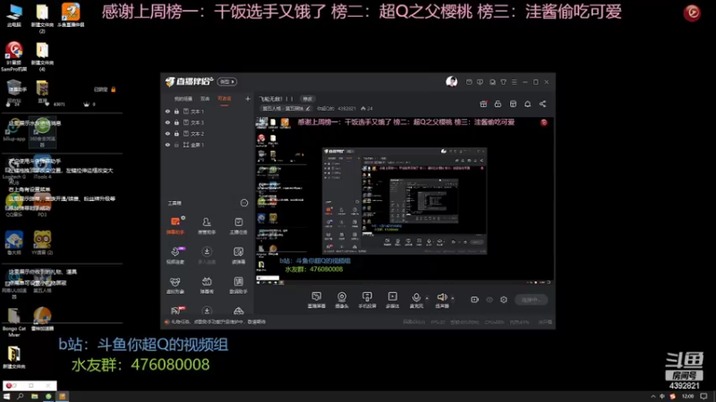Open the tool right of 多人连麦
Viewport: 716px width, 402px height.
pos(238,255)
